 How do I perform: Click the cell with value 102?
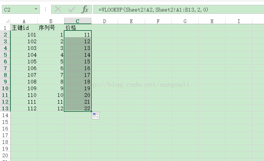click(24, 41)
